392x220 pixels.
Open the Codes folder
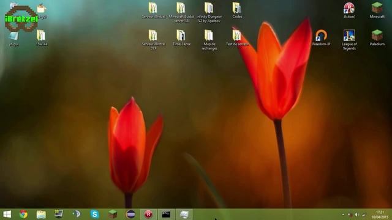(x=237, y=10)
